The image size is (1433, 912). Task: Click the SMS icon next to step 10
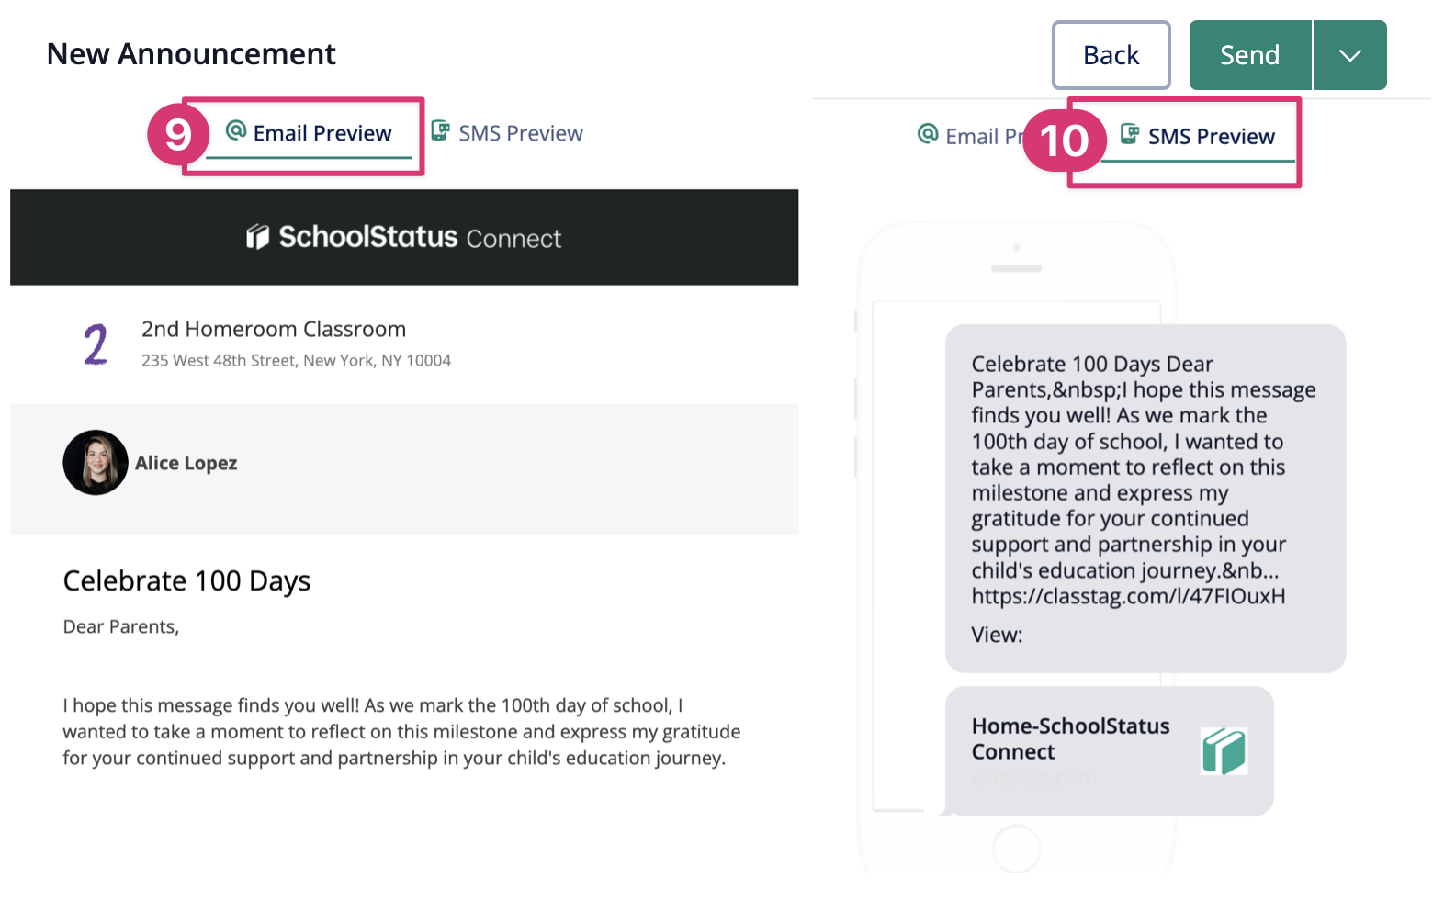(x=1130, y=134)
